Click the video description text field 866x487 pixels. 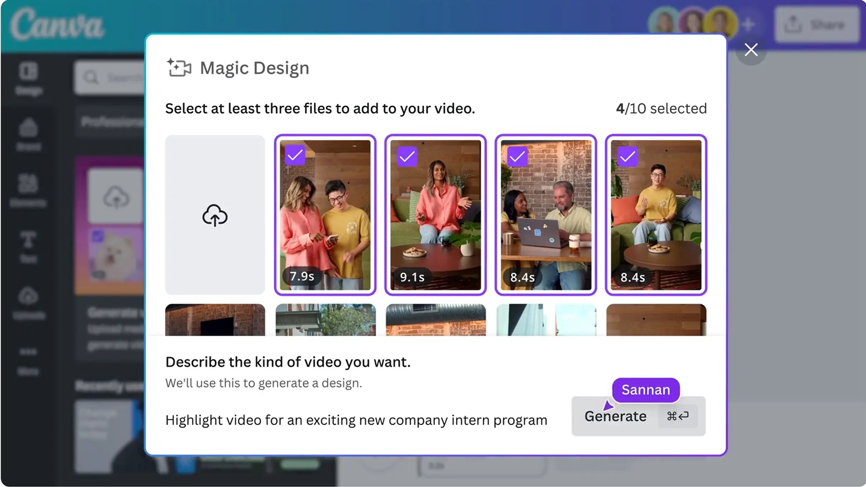point(356,420)
